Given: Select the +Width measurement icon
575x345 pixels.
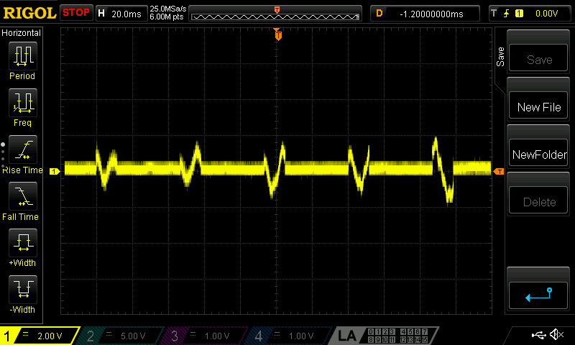Looking at the screenshot, I should [23, 243].
